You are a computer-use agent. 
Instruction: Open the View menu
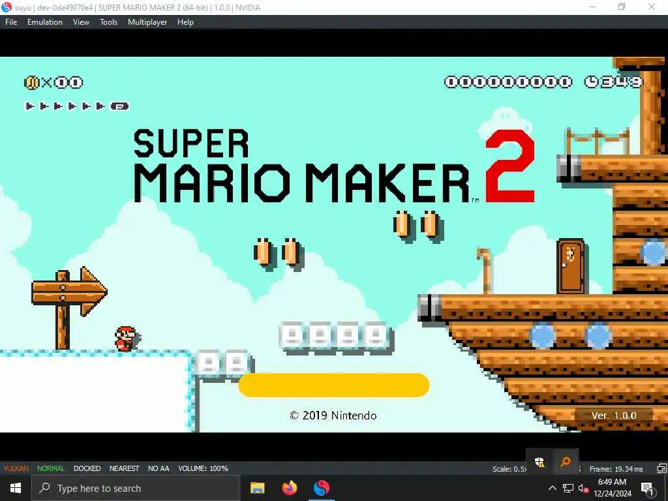(81, 22)
